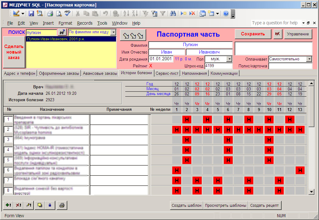Toggle H mark in row 3, week 6
The height and width of the screenshot is (220, 319).
point(228,140)
